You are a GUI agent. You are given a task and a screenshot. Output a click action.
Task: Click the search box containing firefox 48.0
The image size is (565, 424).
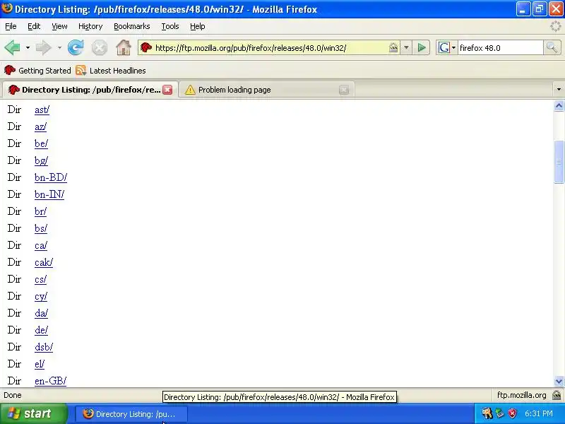[500, 48]
